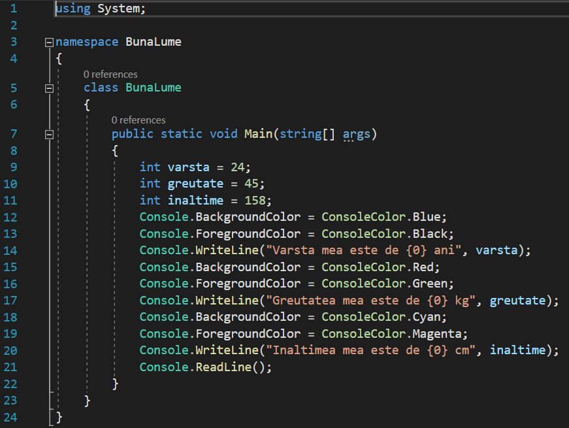Click the value 158 on line 11
Image resolution: width=569 pixels, height=428 pixels.
(x=255, y=200)
